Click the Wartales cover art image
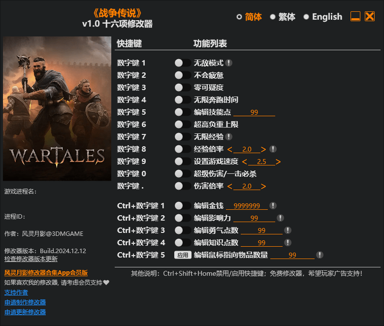384x326 pixels. pyautogui.click(x=57, y=108)
